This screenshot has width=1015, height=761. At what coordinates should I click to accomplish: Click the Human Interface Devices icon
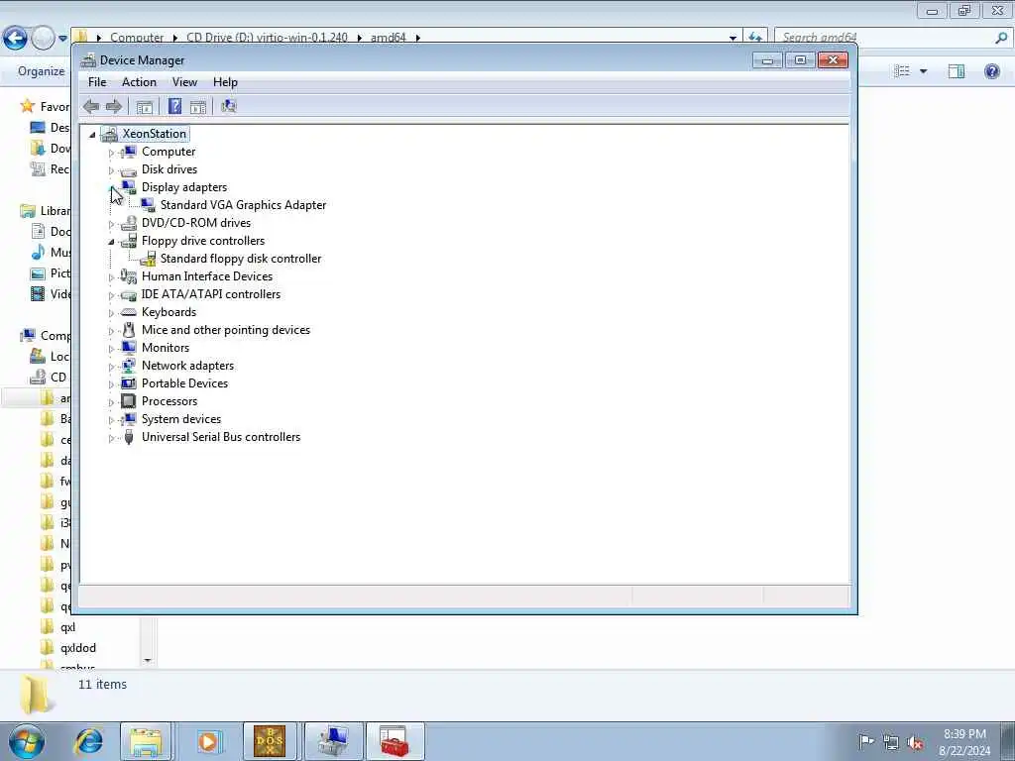coord(128,276)
